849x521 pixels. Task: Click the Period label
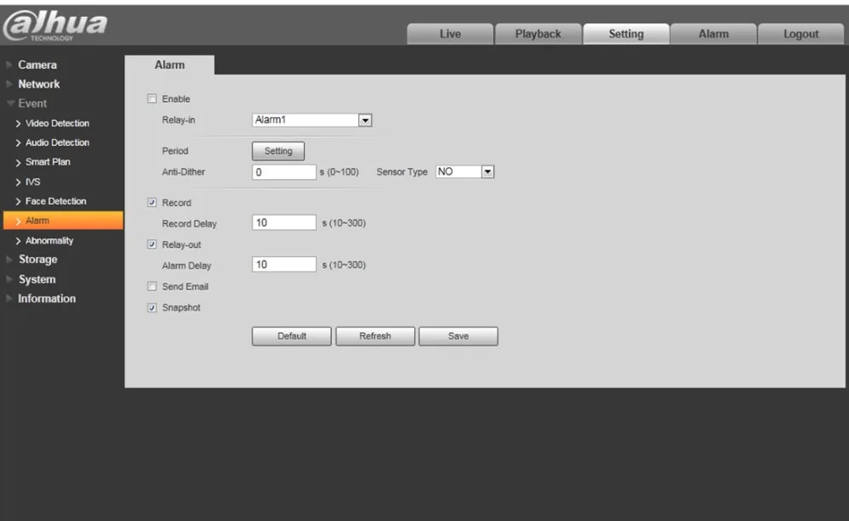pos(175,151)
